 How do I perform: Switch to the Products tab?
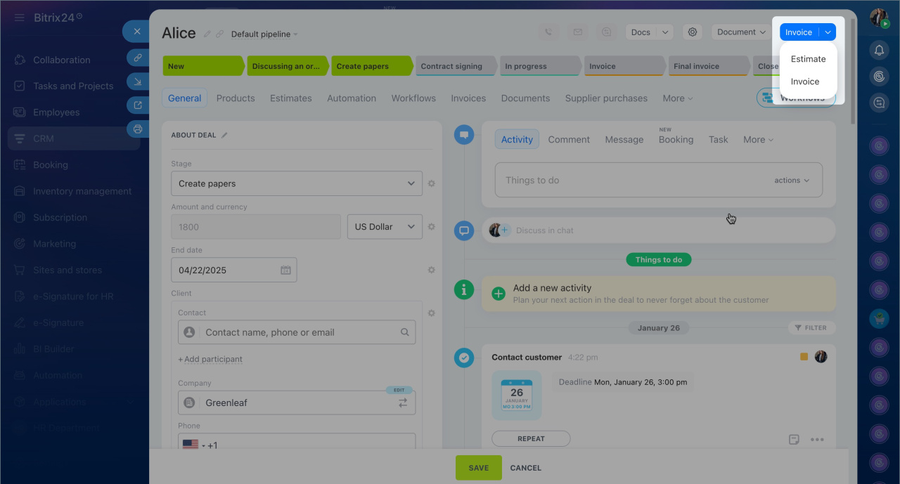coord(236,98)
